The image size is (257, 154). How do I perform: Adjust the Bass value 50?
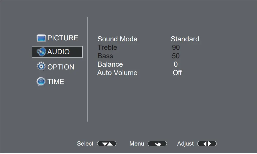click(176, 56)
